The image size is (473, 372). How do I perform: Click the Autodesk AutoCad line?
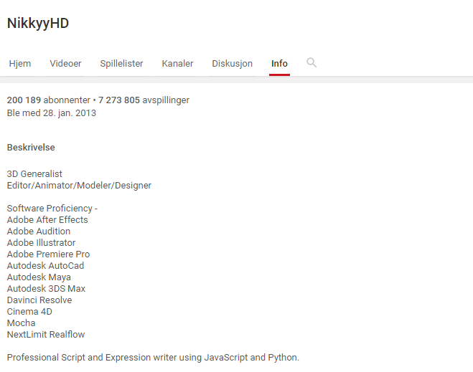point(45,265)
